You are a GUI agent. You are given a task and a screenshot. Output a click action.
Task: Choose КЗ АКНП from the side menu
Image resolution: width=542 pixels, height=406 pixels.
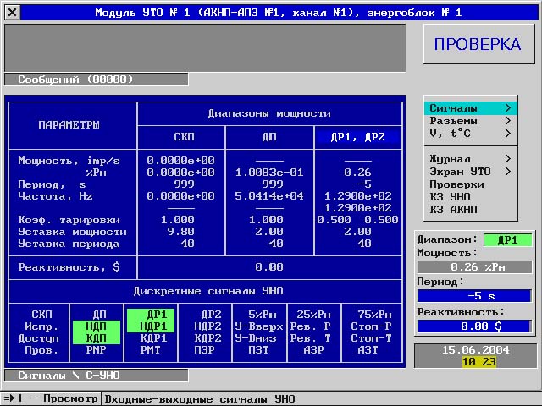(x=452, y=210)
